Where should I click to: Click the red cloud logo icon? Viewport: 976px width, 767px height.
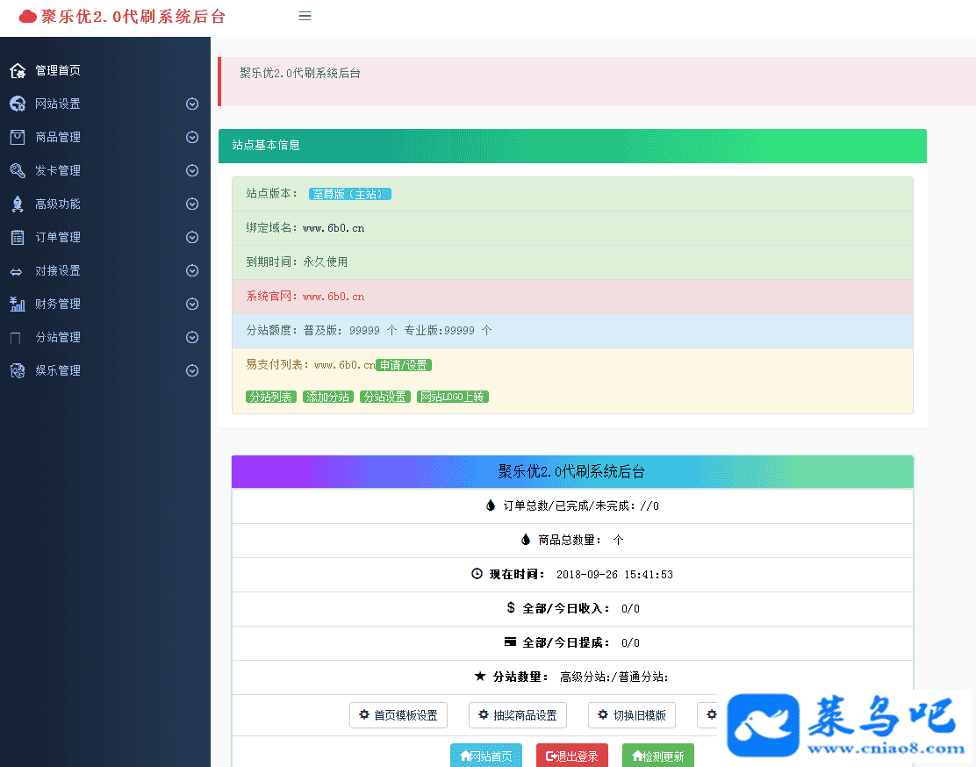(x=28, y=16)
